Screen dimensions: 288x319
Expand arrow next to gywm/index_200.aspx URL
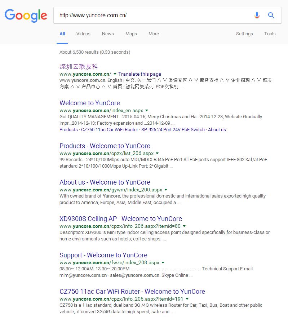tap(166, 190)
